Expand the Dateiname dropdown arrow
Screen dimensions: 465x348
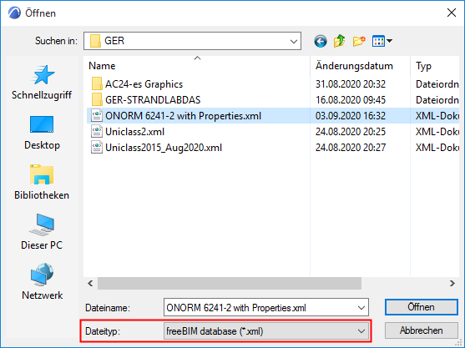361,308
